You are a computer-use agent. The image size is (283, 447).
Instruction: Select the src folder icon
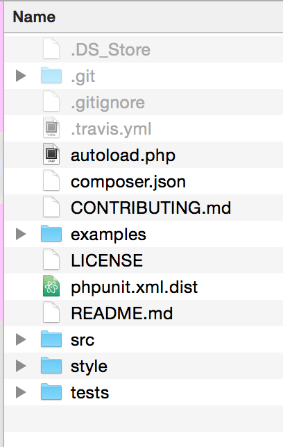coord(51,339)
